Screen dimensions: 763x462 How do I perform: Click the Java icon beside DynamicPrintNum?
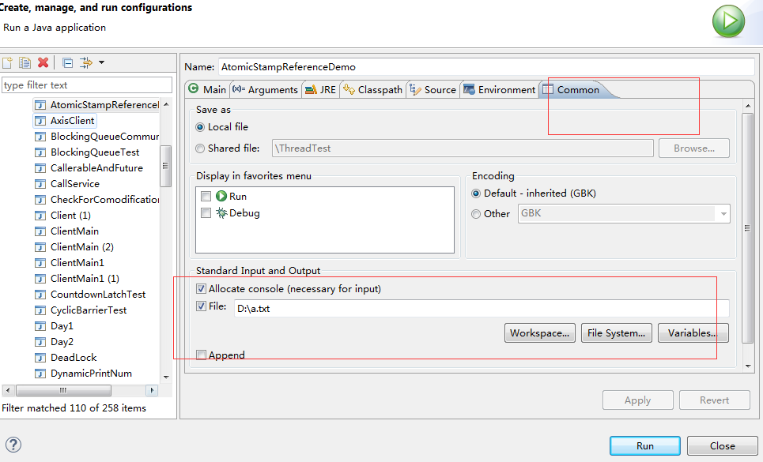[41, 374]
